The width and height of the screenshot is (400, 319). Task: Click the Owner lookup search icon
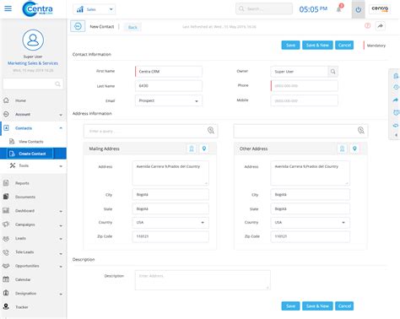332,72
